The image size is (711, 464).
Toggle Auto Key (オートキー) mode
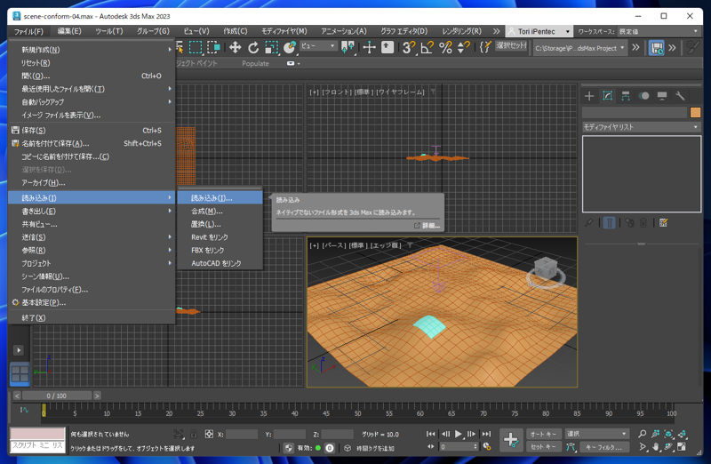543,434
